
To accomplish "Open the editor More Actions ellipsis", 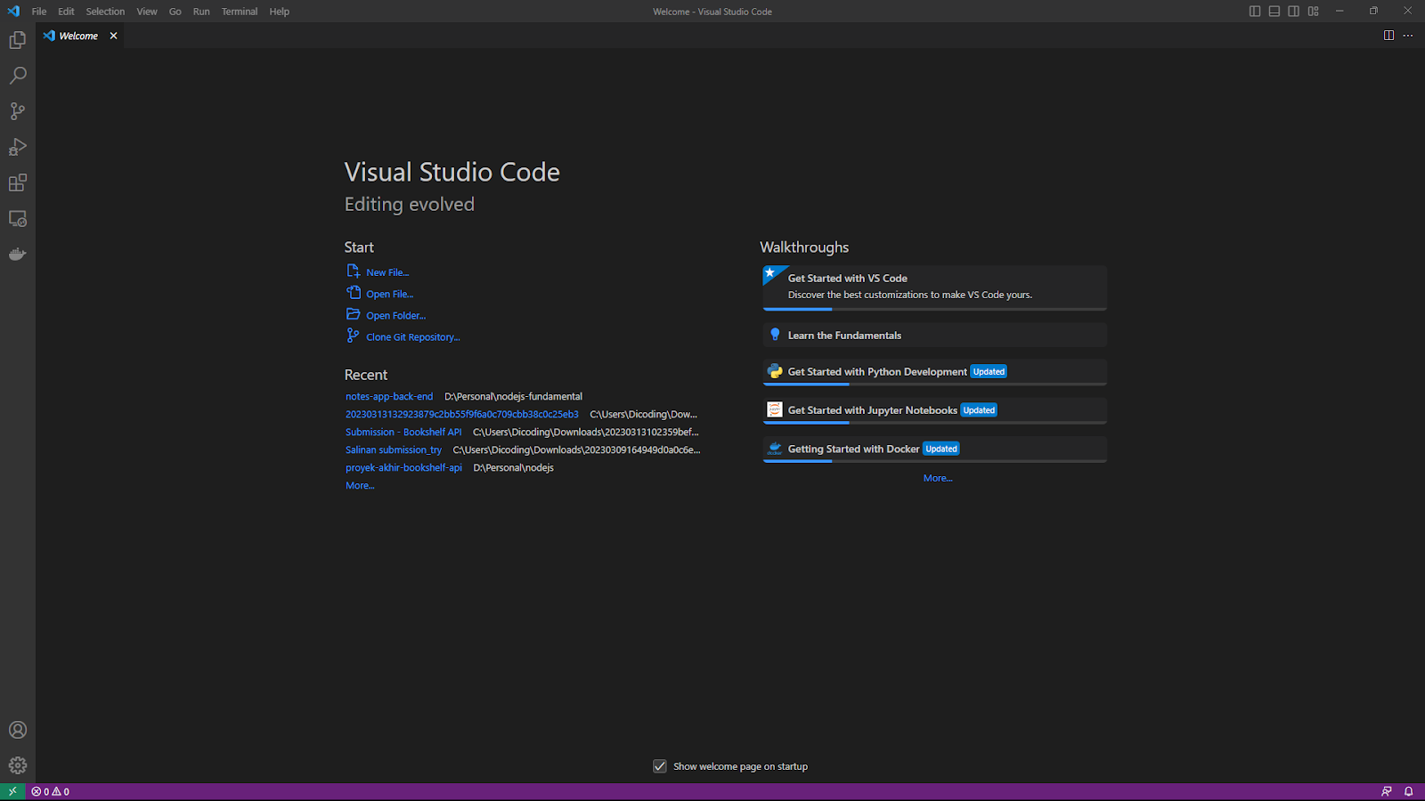I will (1408, 36).
